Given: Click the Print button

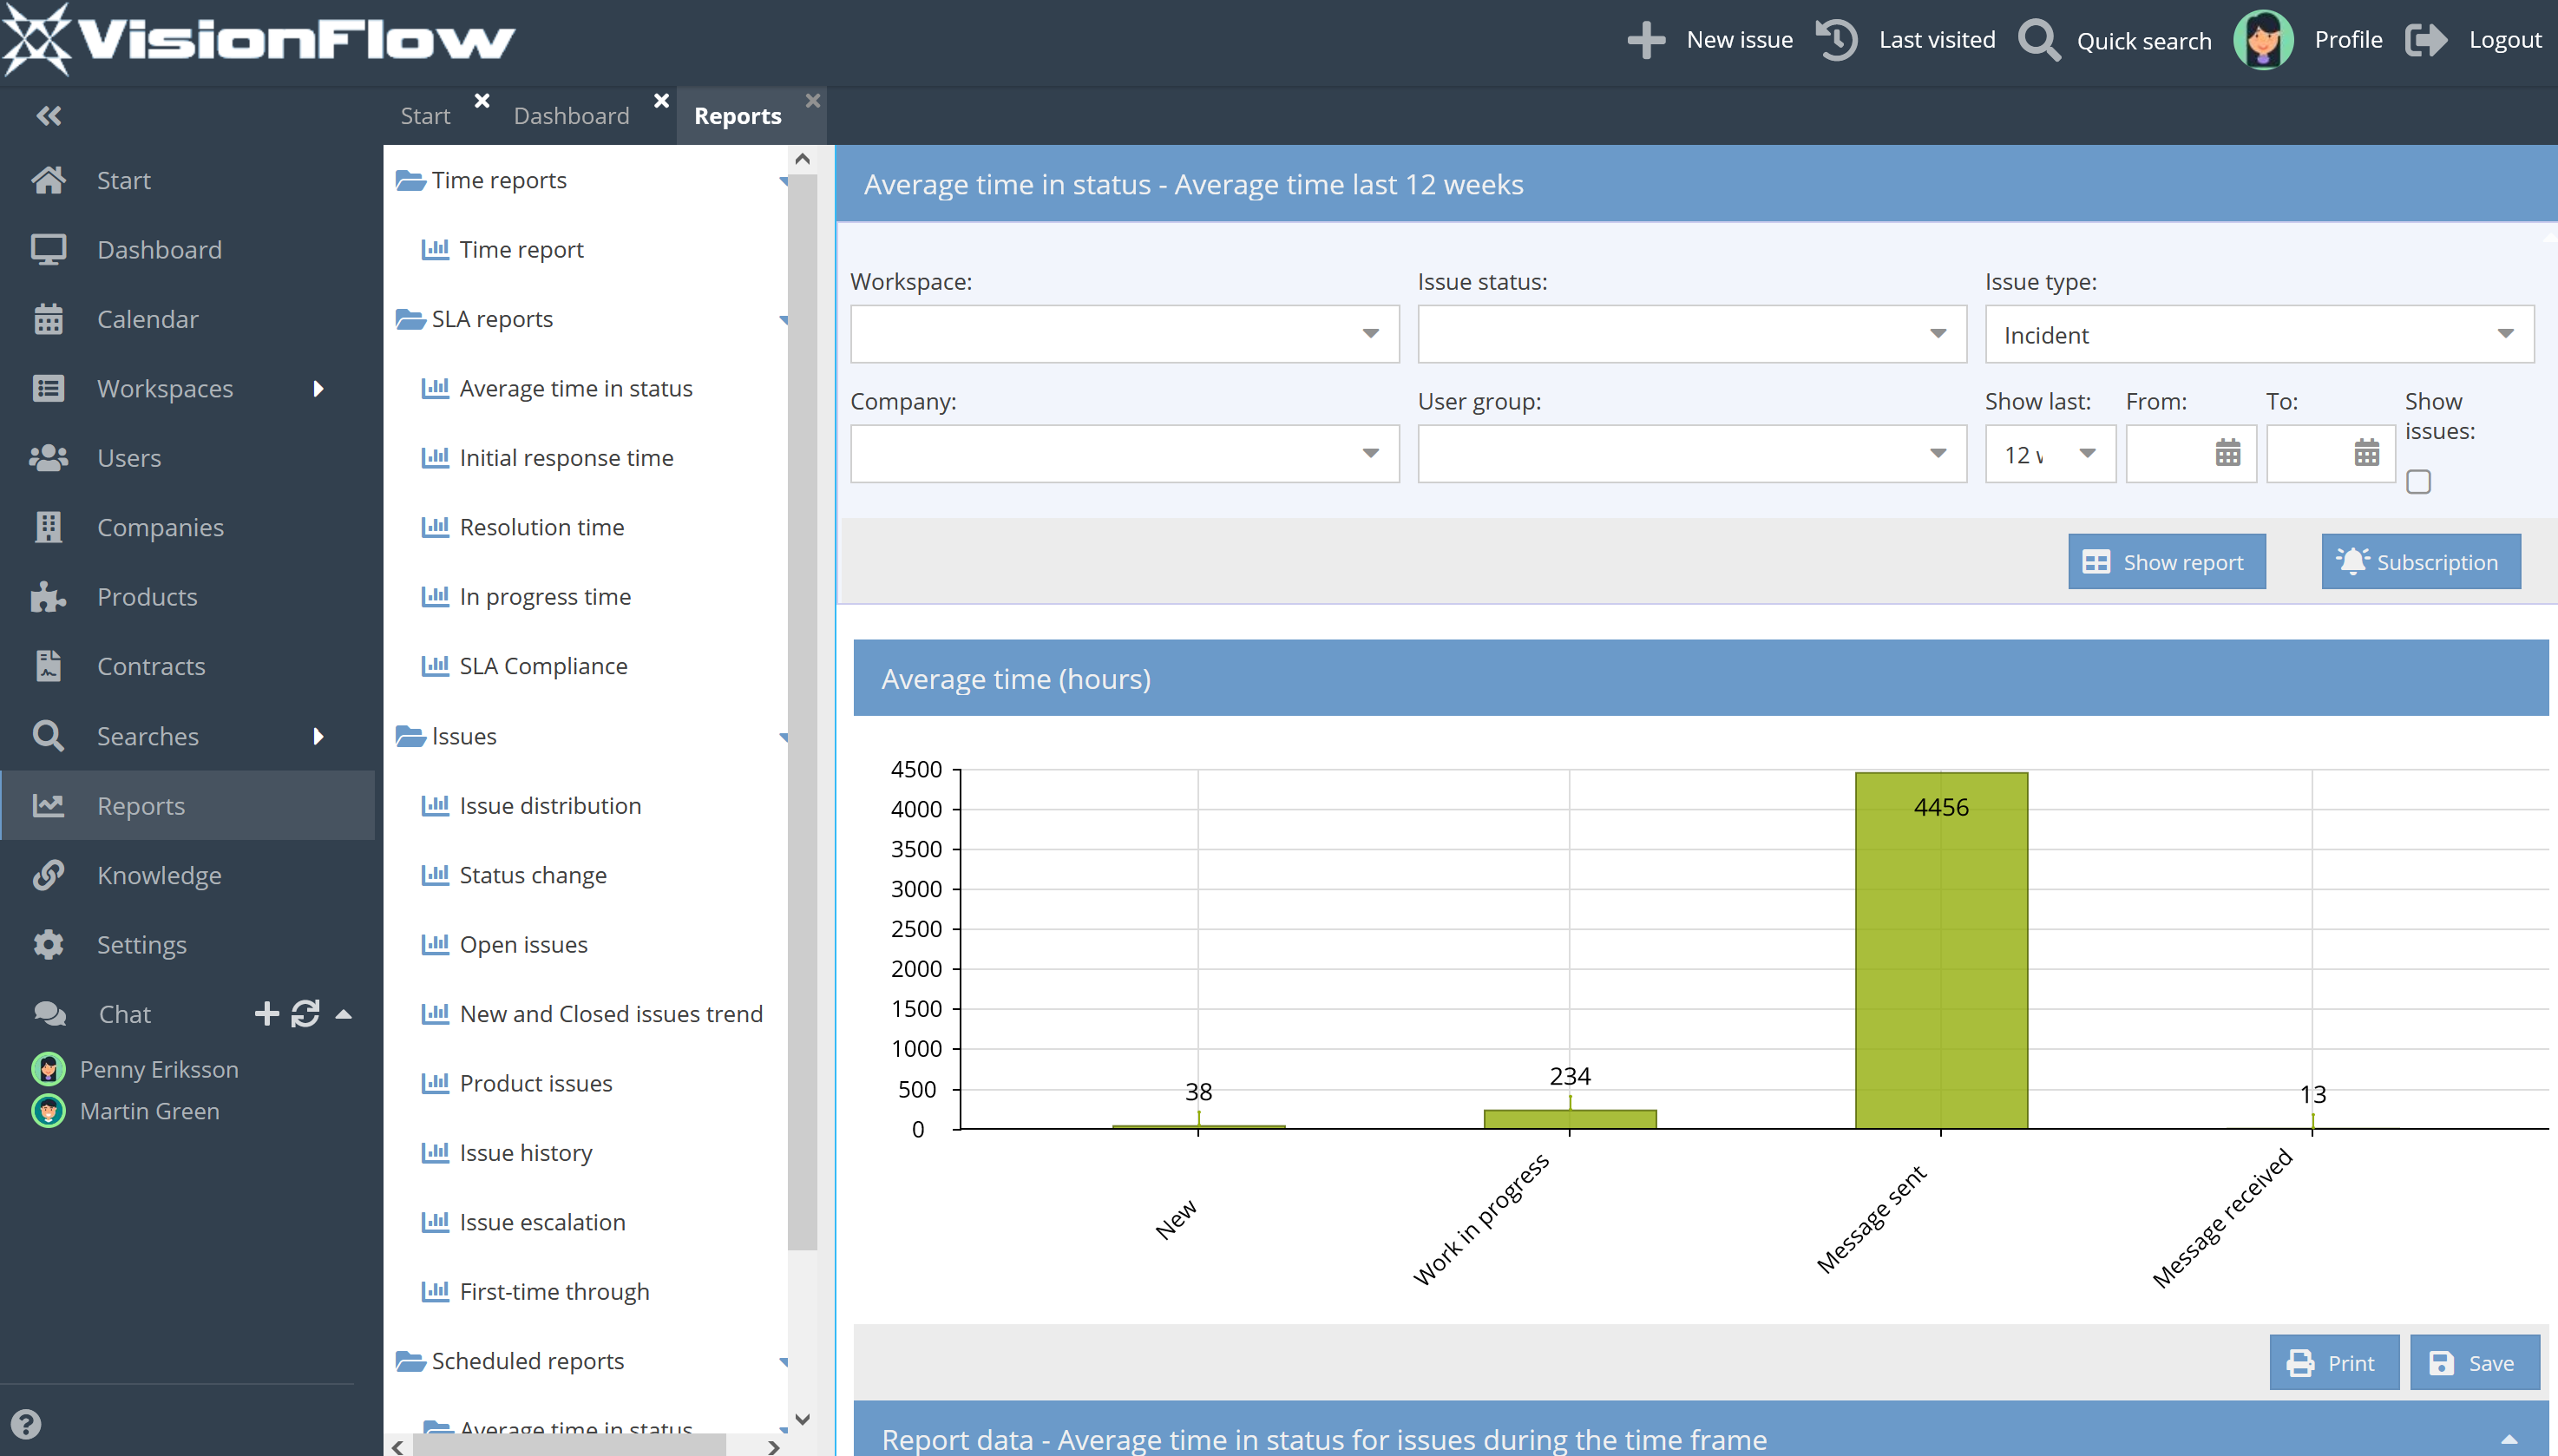Looking at the screenshot, I should 2333,1362.
